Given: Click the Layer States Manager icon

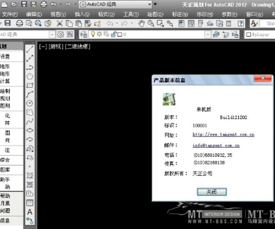Looking at the screenshot, I should (x=235, y=34).
